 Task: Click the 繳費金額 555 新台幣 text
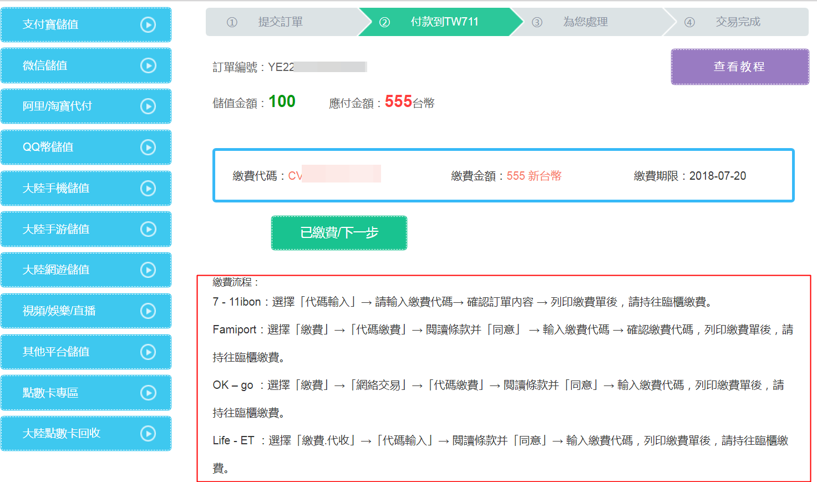pos(534,176)
